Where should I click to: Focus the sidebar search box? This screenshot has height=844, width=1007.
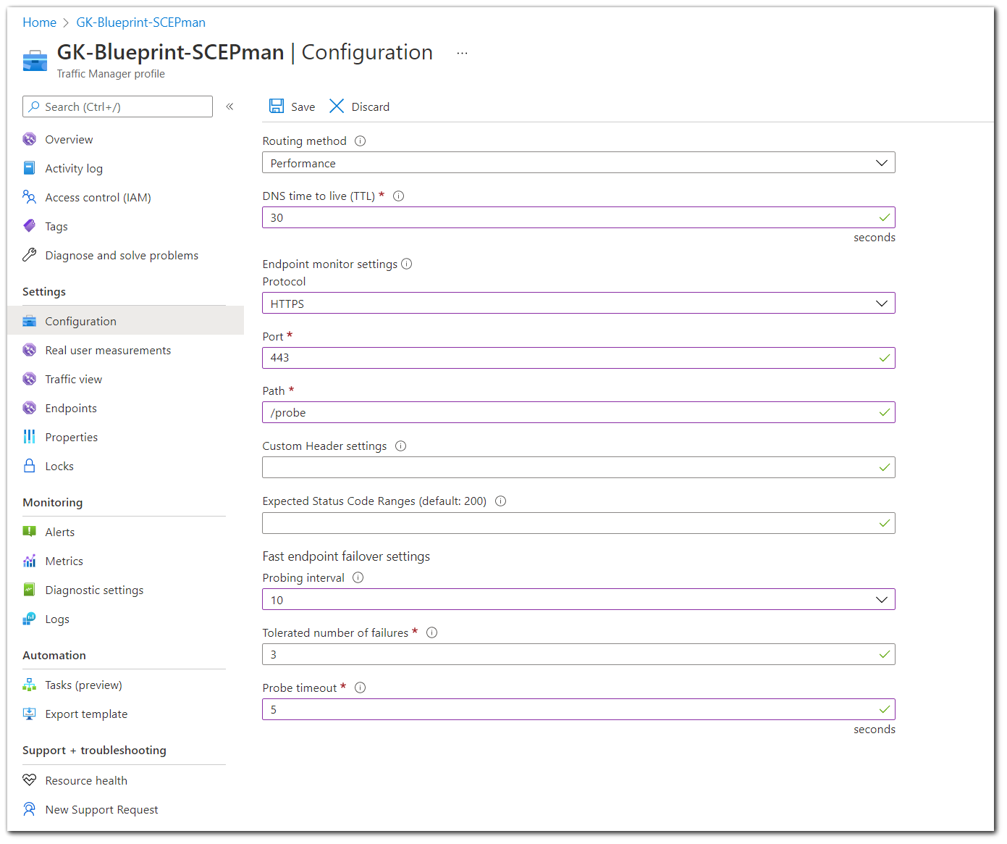tap(117, 106)
